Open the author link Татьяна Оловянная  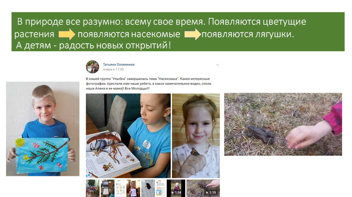click(x=119, y=64)
